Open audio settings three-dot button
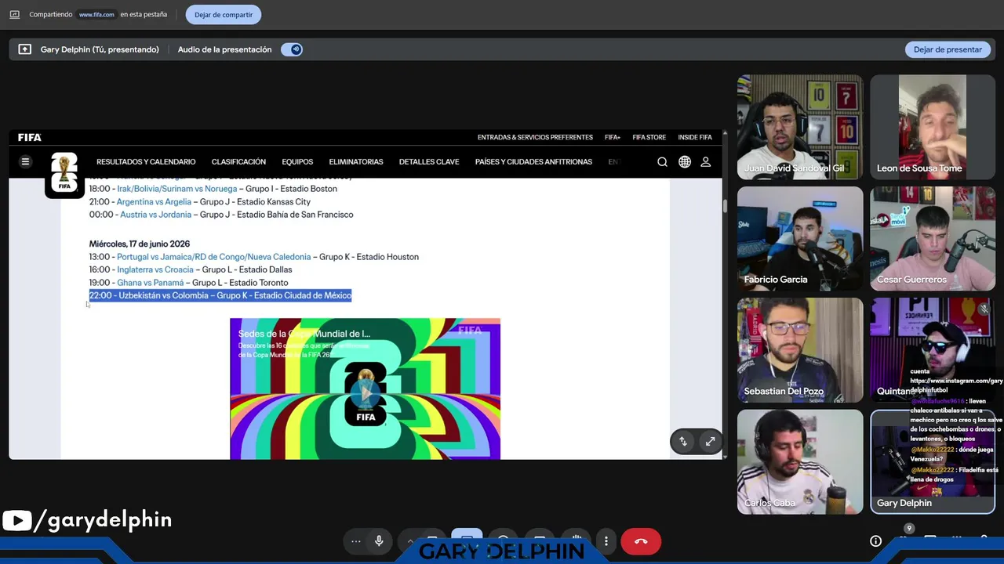Viewport: 1004px width, 564px height. tap(356, 541)
